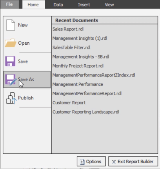This screenshot has width=160, height=169.
Task: Open the Customer Report recent entry
Action: pyautogui.click(x=69, y=103)
